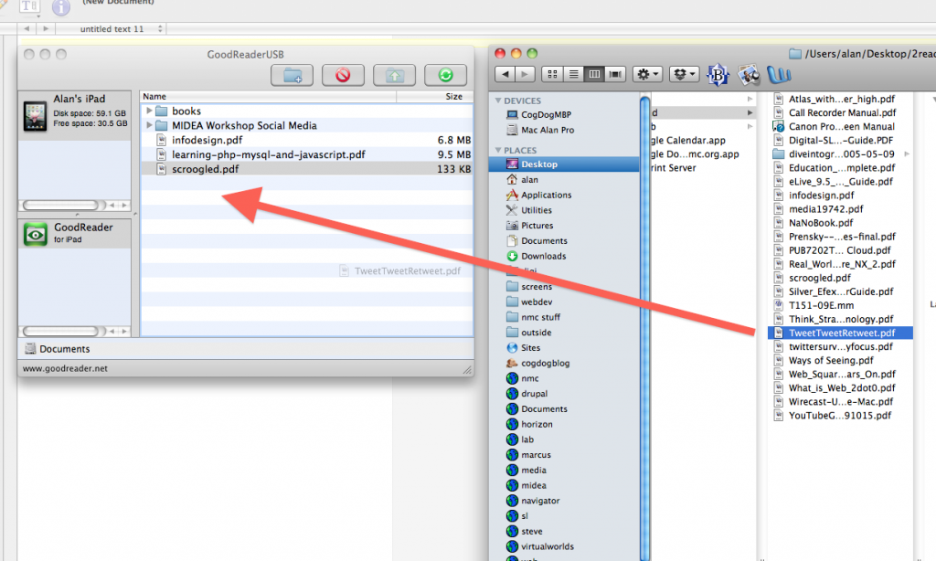Create a new folder in GoodReaderUSB
Screen dimensions: 936x561
coord(292,75)
